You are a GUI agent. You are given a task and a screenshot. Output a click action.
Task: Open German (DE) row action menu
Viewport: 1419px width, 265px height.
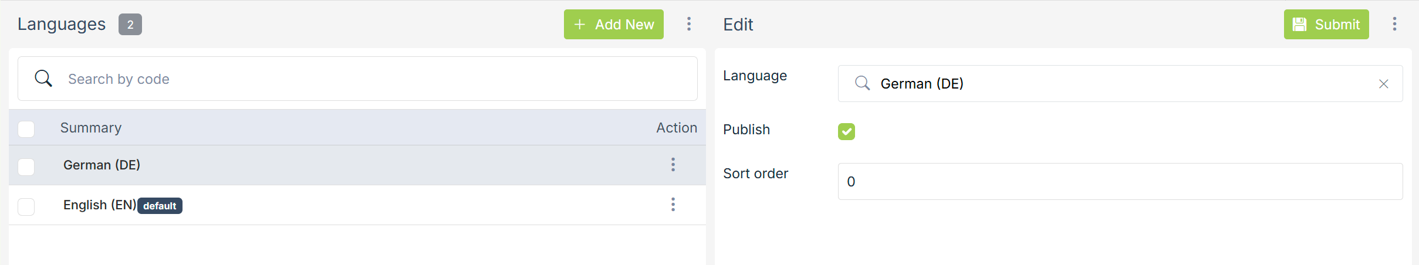click(673, 165)
